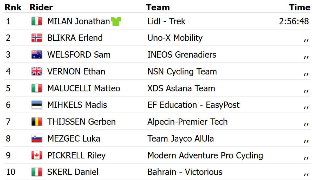This screenshot has width=312, height=180.
Task: Click the Slovenian flag beside Mezgec
Action: 37,139
